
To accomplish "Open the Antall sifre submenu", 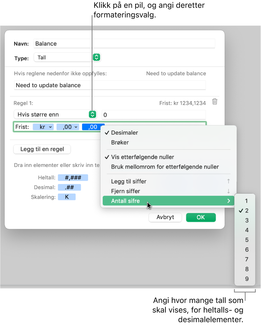I will point(169,201).
